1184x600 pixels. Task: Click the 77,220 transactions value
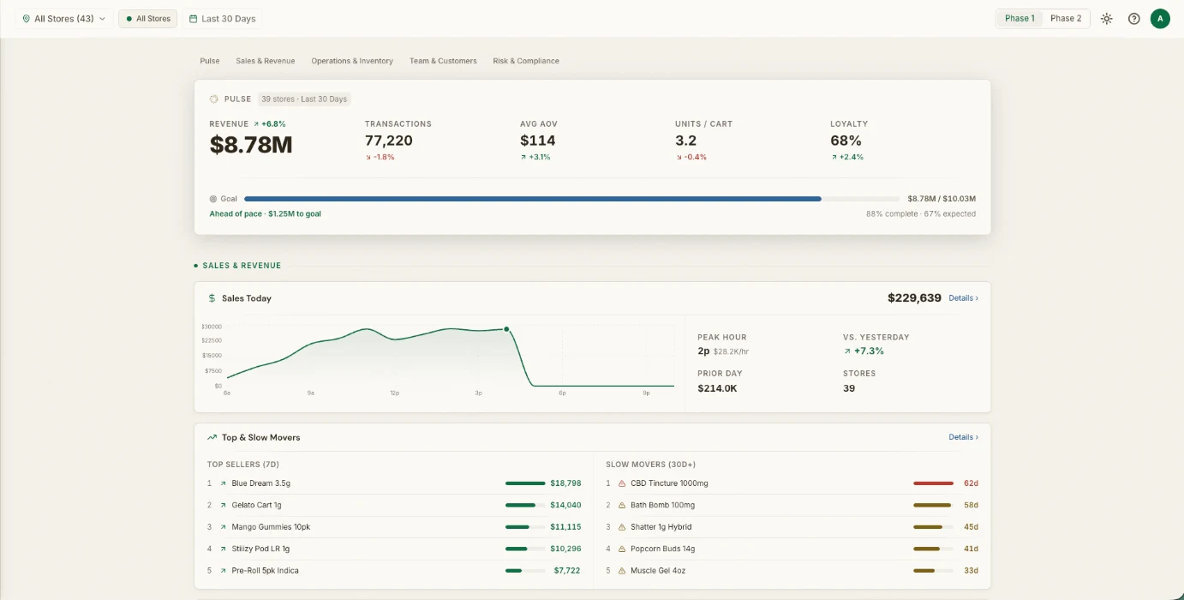(x=389, y=141)
